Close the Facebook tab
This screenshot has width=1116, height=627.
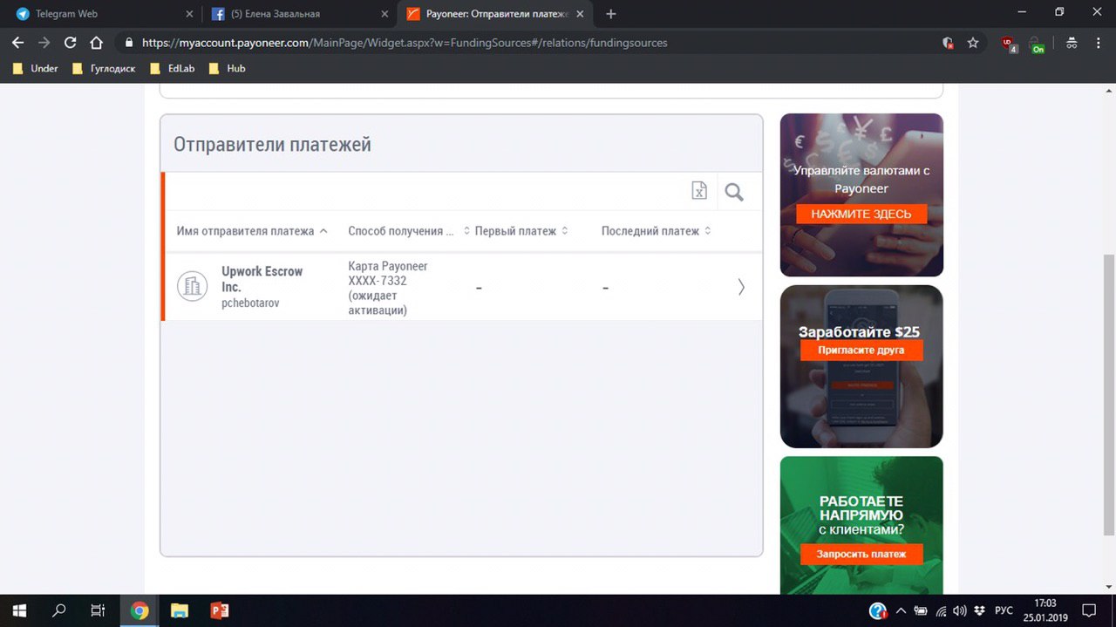coord(384,14)
